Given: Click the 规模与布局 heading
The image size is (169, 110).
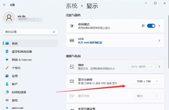Looking at the screenshot, I should [73, 56].
